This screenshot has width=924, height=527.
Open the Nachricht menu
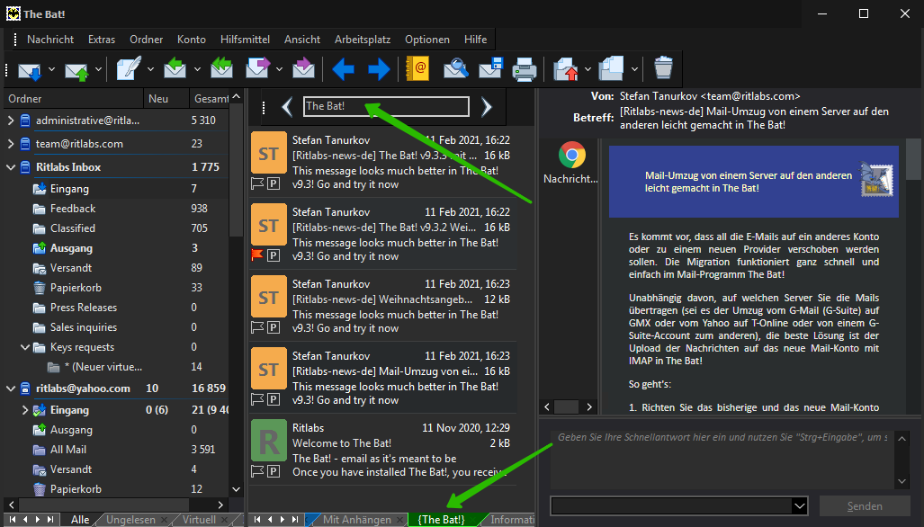click(50, 40)
